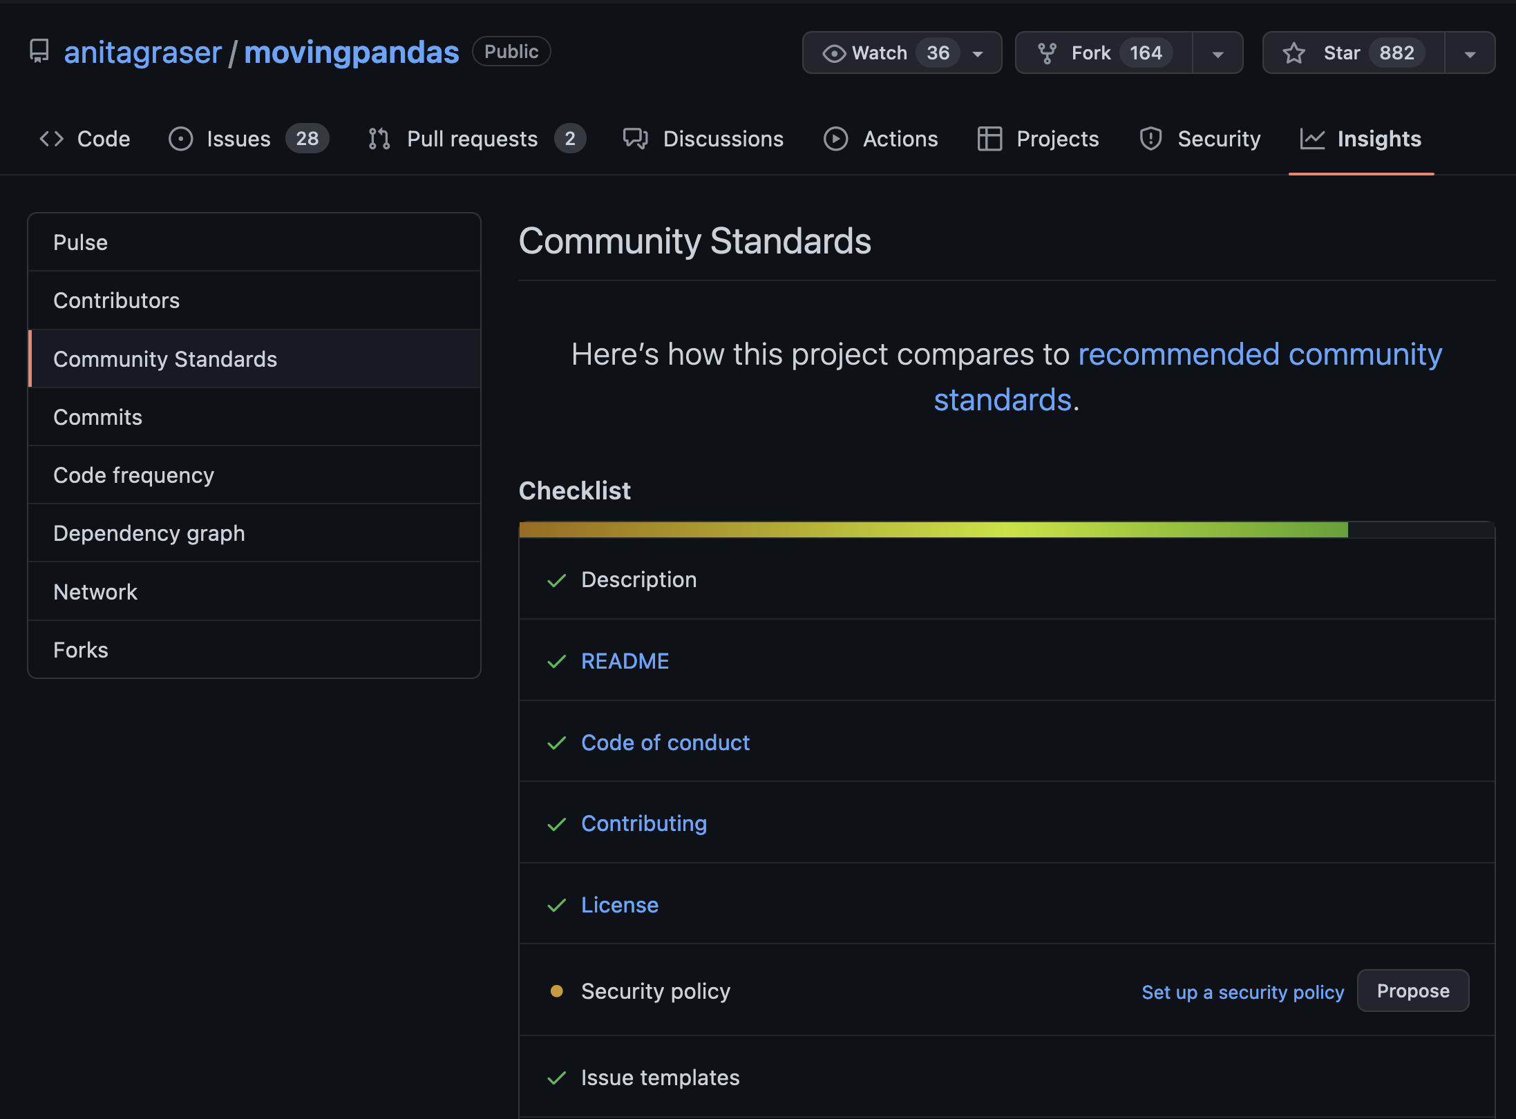Image resolution: width=1516 pixels, height=1119 pixels.
Task: Open the Code of conduct link
Action: (665, 743)
